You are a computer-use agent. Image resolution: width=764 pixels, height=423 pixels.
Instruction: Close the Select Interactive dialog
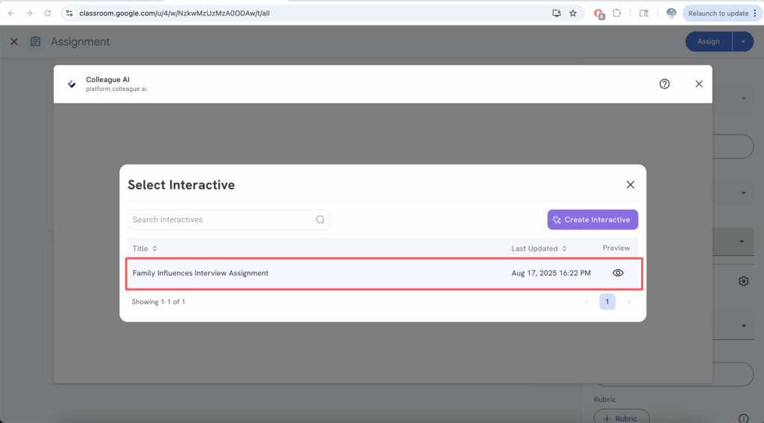point(630,185)
